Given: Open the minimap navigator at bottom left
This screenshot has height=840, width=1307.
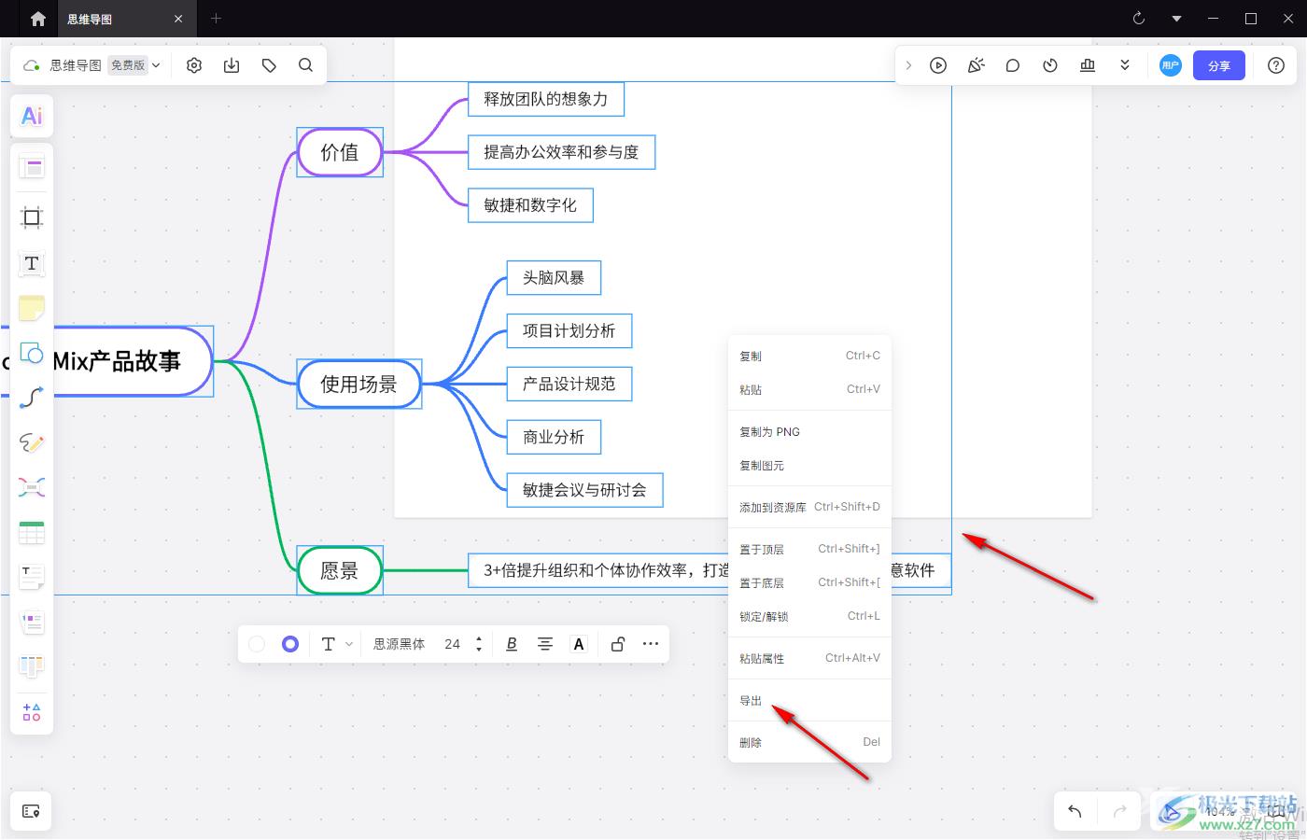Looking at the screenshot, I should click(31, 811).
